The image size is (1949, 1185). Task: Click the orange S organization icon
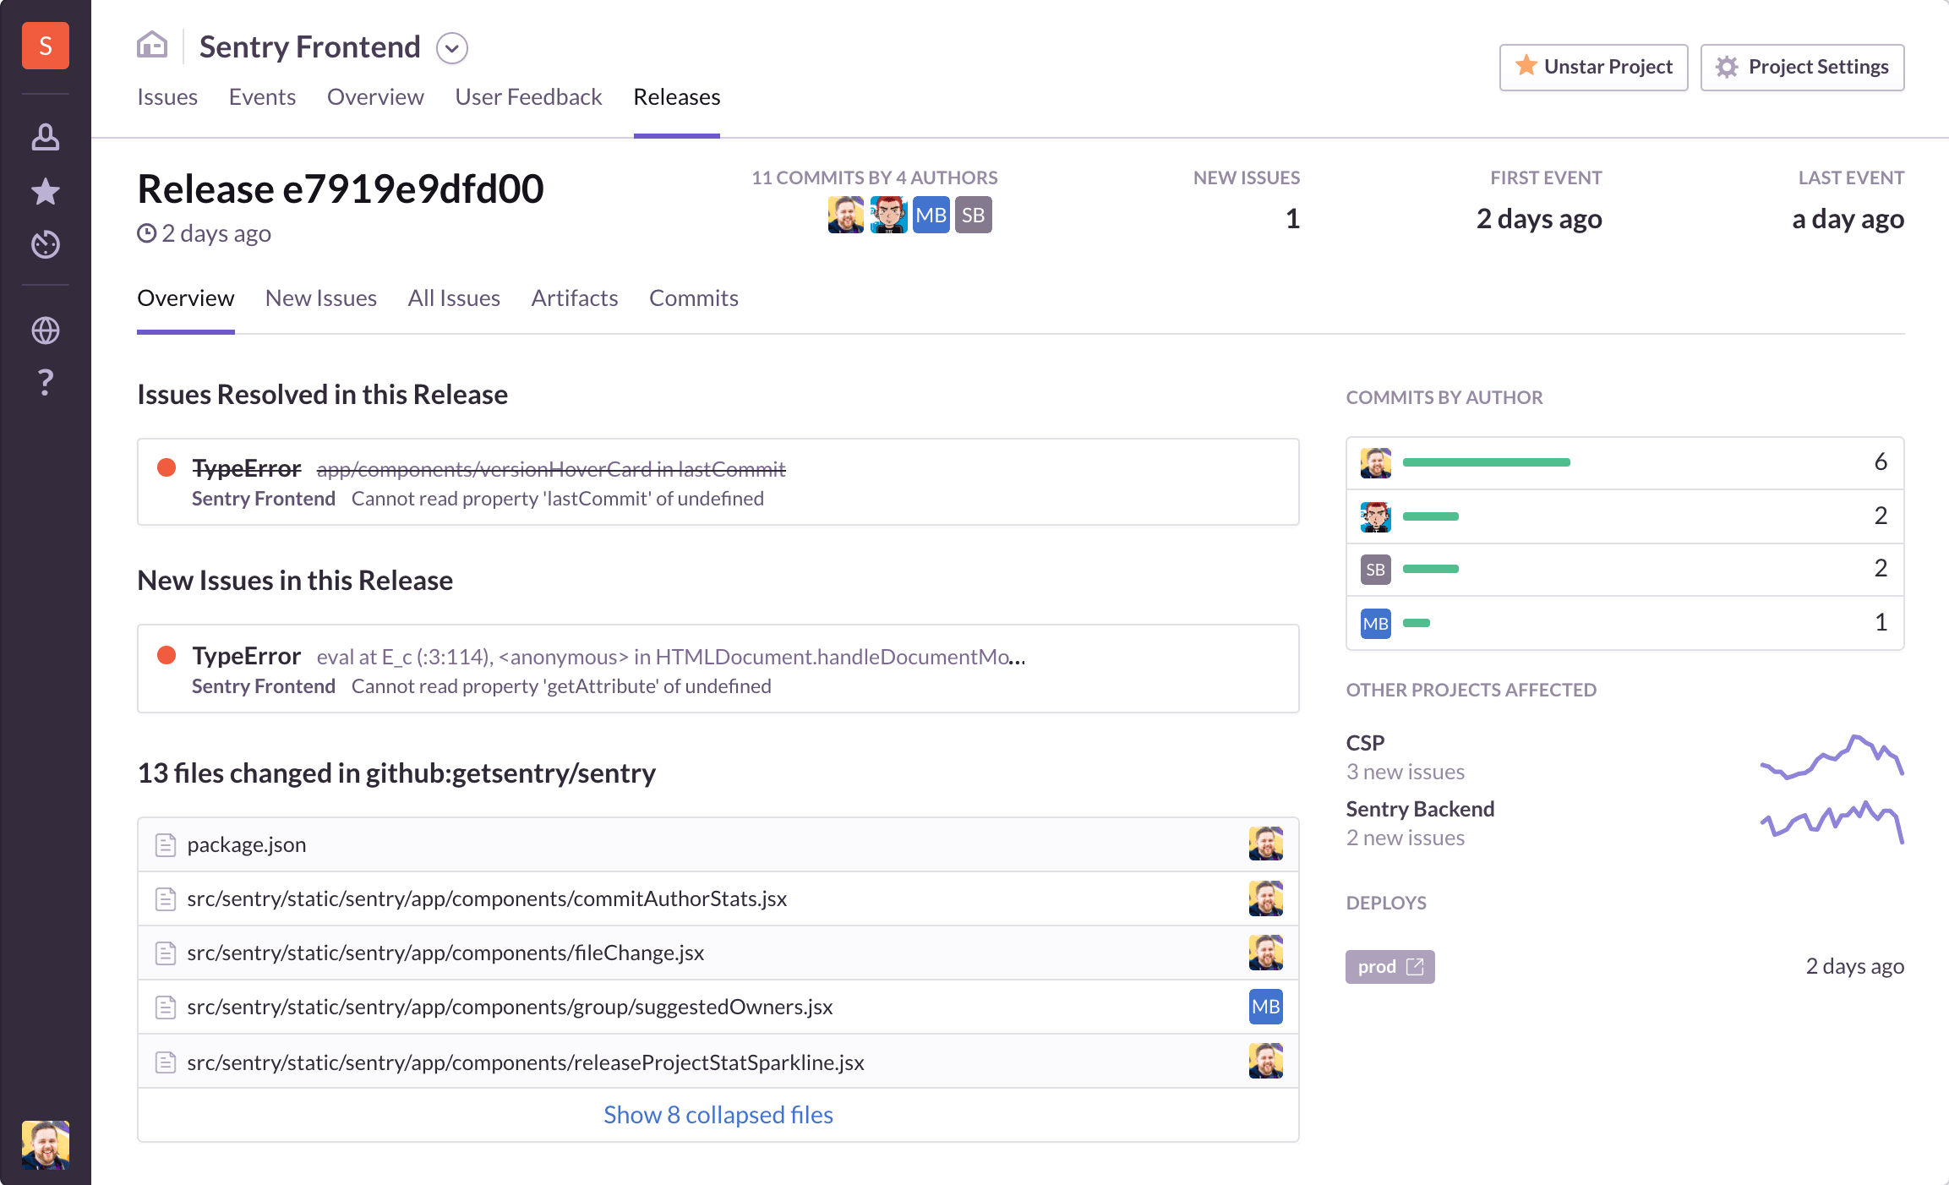coord(45,46)
